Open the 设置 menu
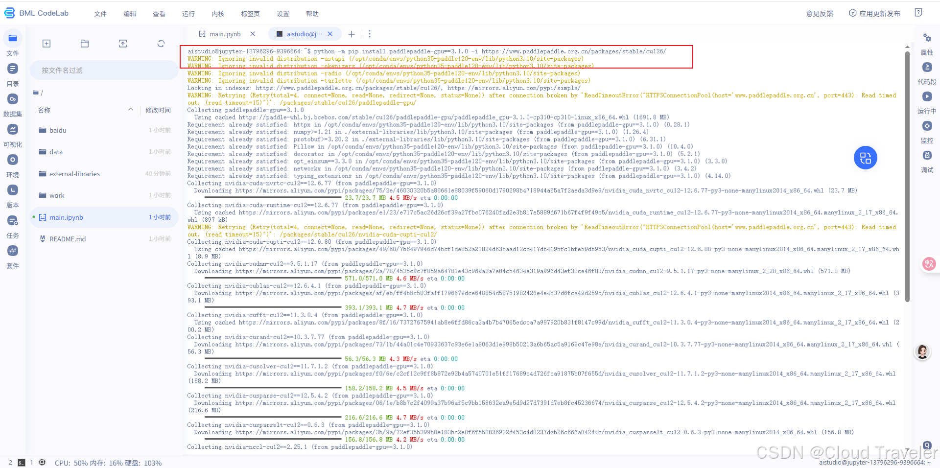940x468 pixels. point(283,14)
